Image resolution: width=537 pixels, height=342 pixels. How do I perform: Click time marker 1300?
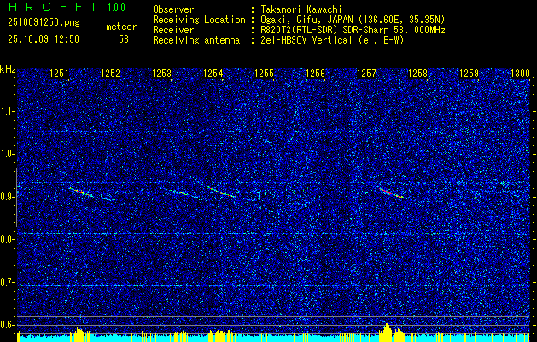pyautogui.click(x=520, y=74)
